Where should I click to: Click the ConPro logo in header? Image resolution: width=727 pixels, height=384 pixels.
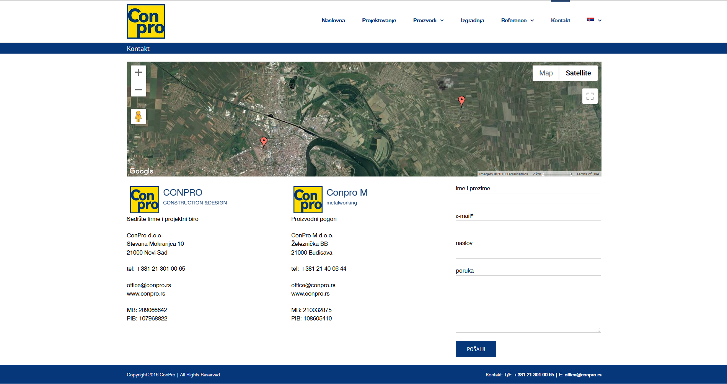(x=146, y=21)
